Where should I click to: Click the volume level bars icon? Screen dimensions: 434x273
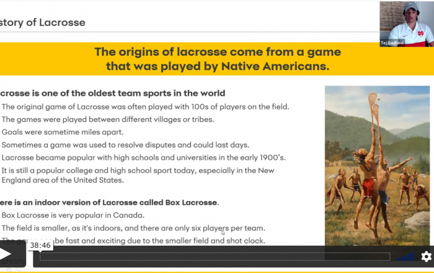406,256
